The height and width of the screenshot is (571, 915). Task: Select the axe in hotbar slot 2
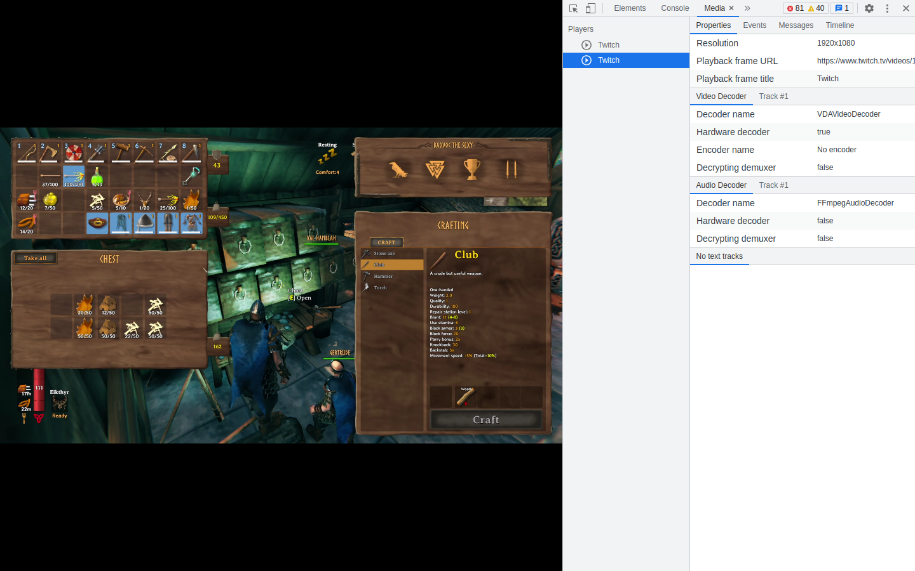50,152
